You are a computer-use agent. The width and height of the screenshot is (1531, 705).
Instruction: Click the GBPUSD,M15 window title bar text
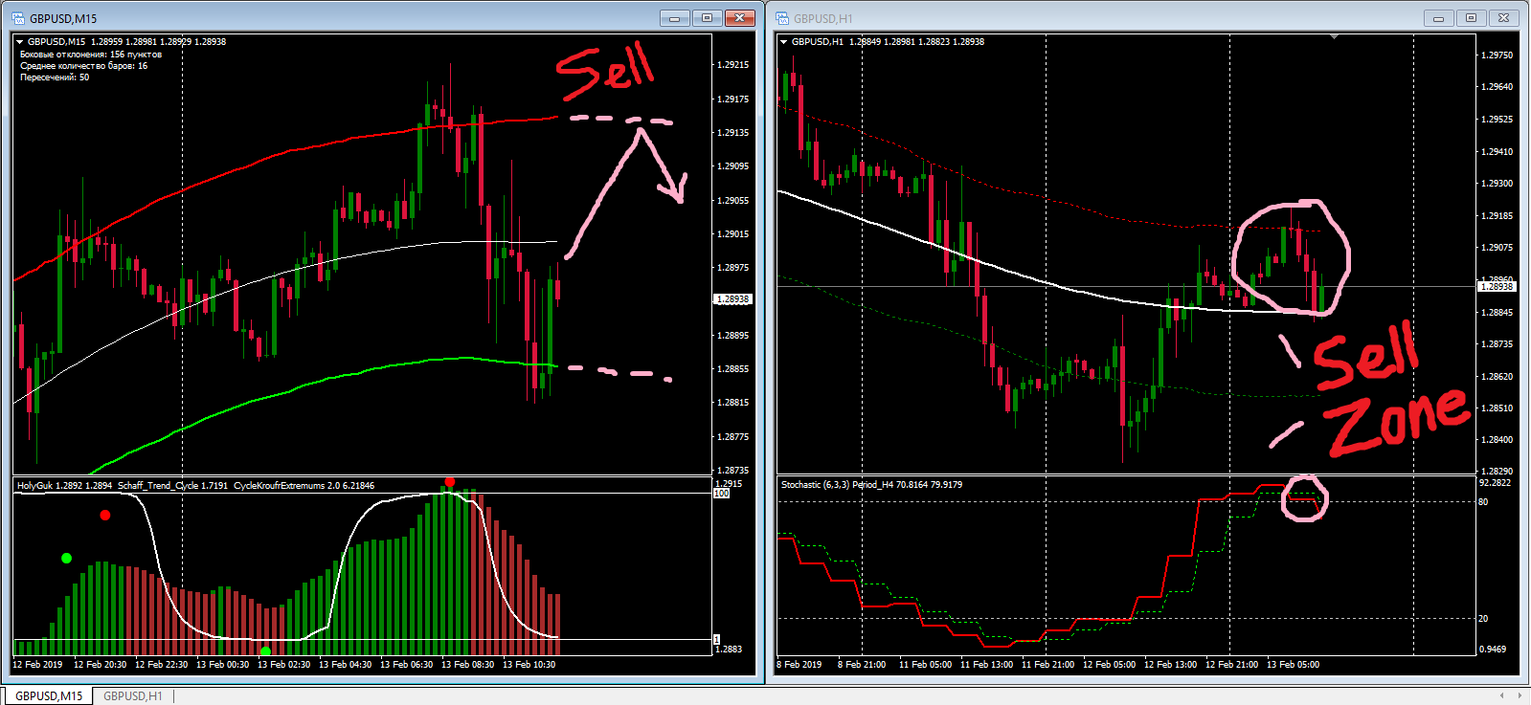(63, 18)
